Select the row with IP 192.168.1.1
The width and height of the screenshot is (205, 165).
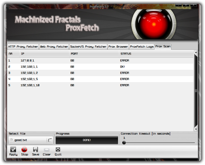point(101,67)
